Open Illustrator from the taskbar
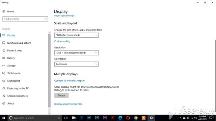 [112, 118]
